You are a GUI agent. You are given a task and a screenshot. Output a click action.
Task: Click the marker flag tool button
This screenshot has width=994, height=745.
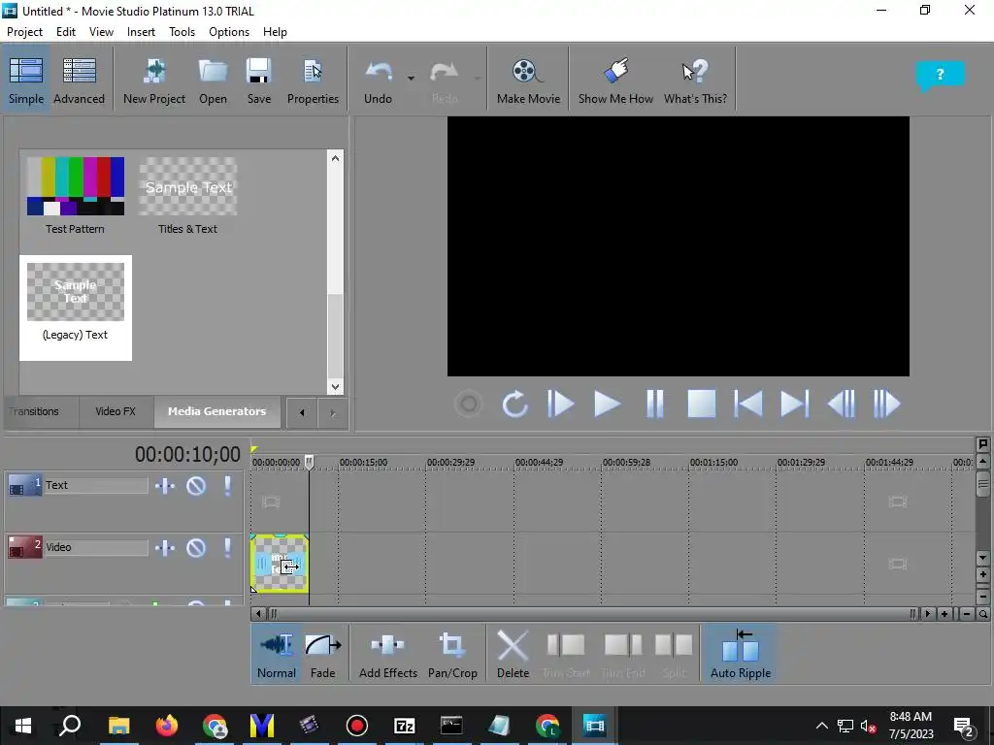point(982,444)
